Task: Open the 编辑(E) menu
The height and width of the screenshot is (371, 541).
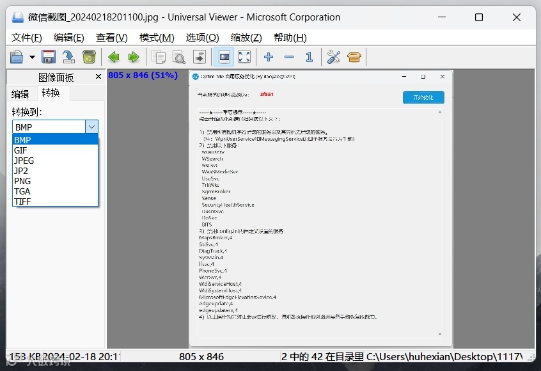Action: click(68, 38)
